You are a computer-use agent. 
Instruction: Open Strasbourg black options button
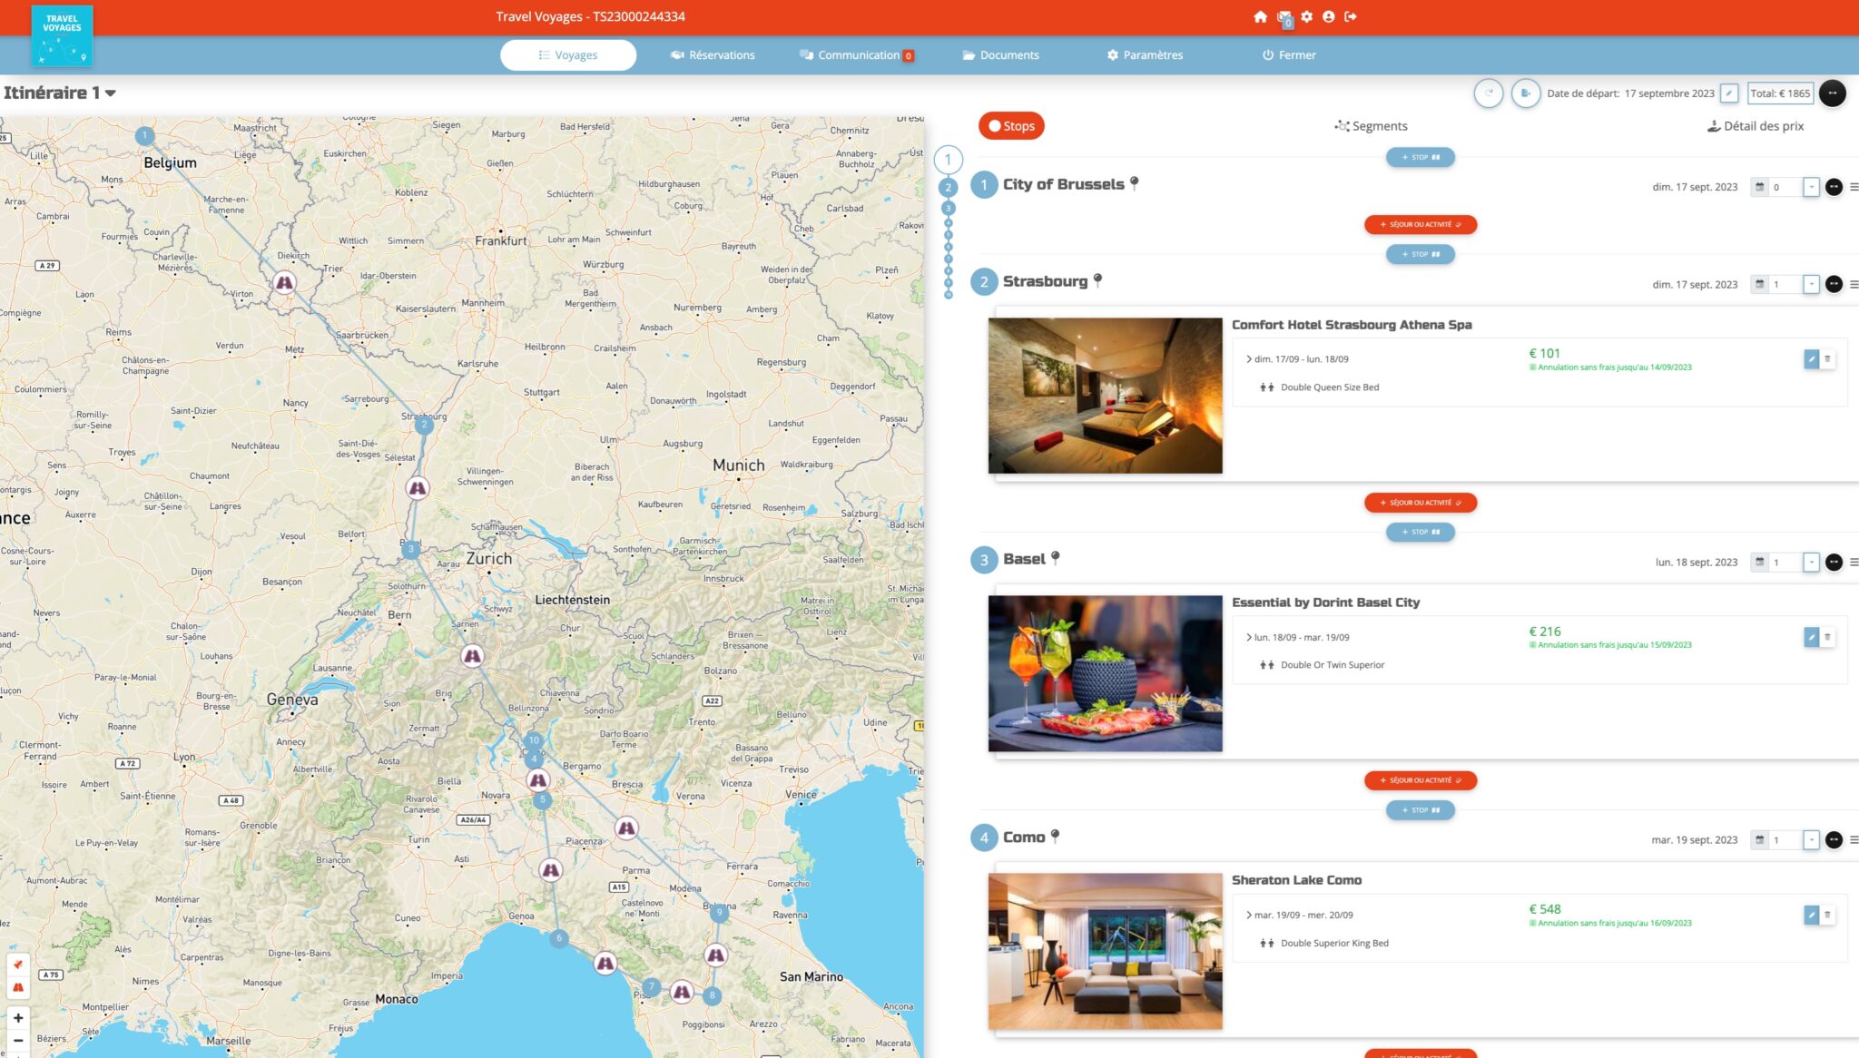tap(1834, 284)
